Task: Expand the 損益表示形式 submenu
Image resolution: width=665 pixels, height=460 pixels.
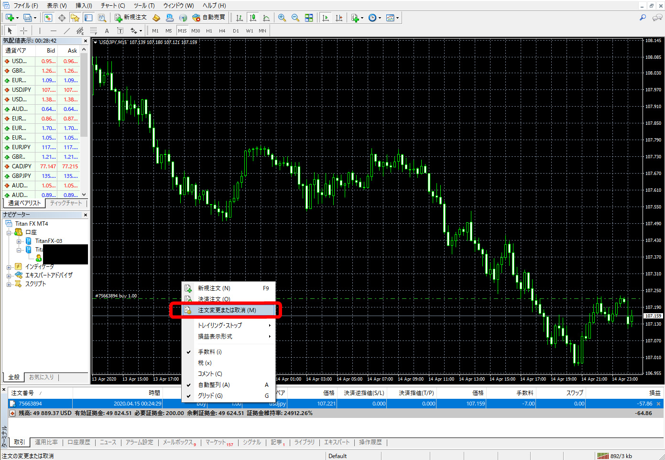Action: coord(229,337)
